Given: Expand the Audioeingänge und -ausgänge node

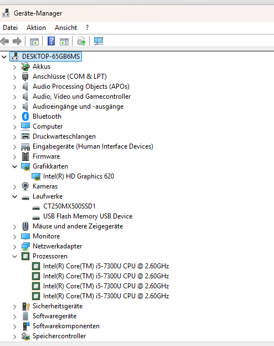Looking at the screenshot, I should click(14, 107).
